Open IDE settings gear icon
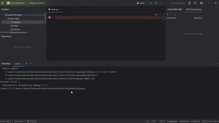The image size is (219, 123). coord(201,3)
